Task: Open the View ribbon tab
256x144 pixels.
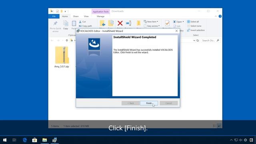Action: coord(86,16)
